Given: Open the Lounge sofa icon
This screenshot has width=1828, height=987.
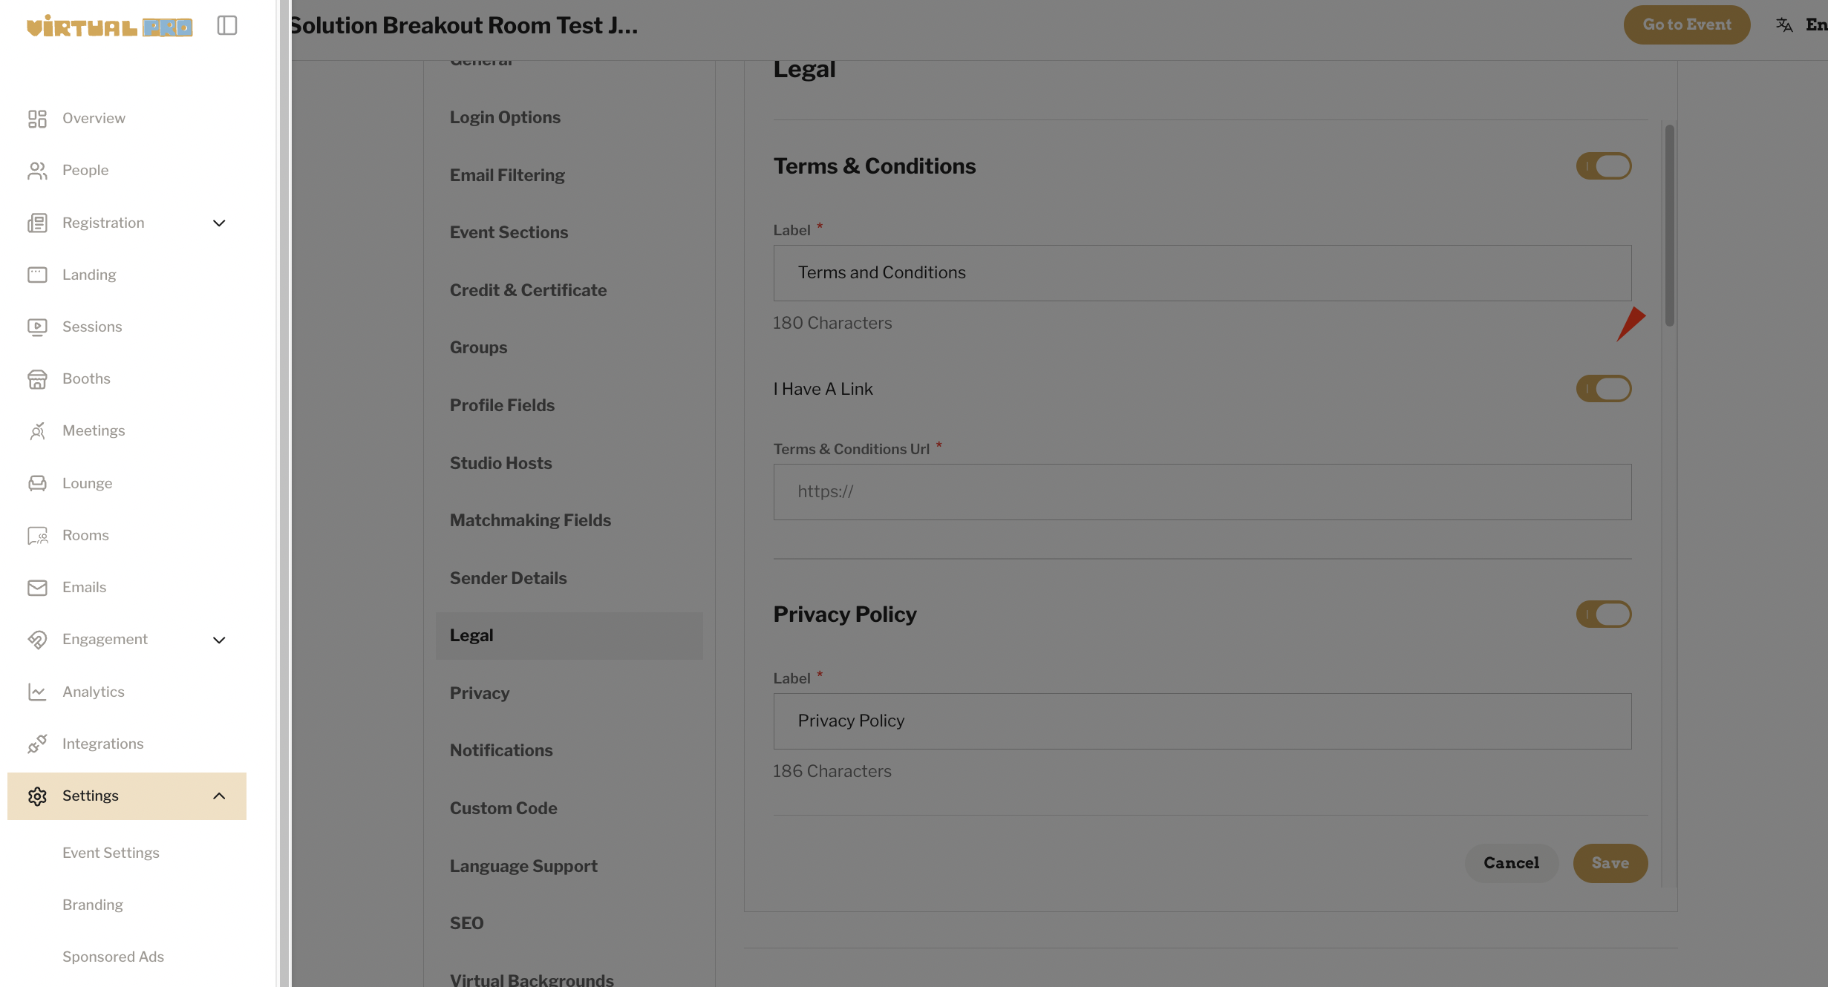Looking at the screenshot, I should (x=37, y=483).
